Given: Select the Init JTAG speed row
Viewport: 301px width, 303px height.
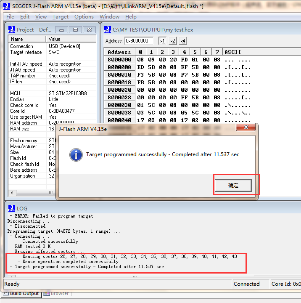Looking at the screenshot, I should pyautogui.click(x=52, y=64).
